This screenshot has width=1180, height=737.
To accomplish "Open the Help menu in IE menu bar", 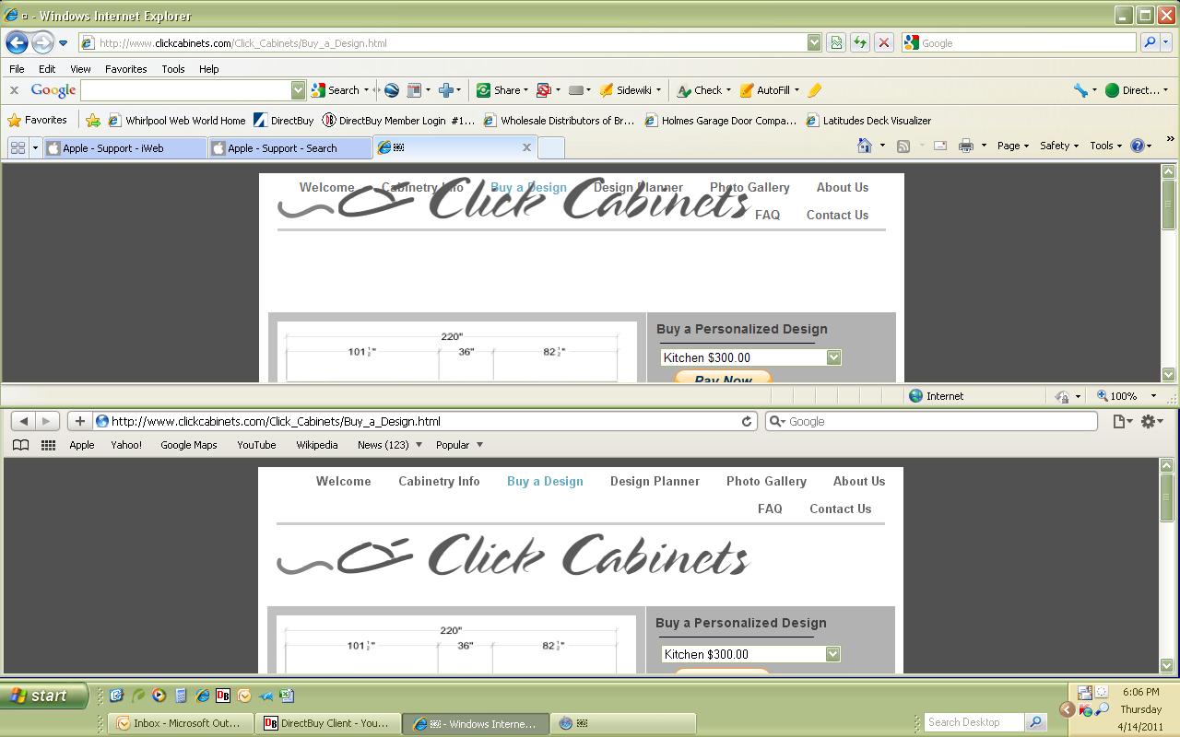I will pos(208,69).
